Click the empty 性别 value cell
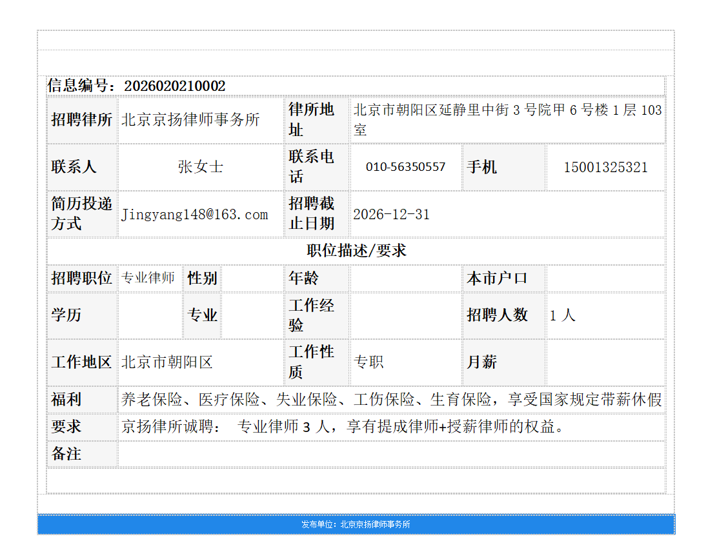Image resolution: width=706 pixels, height=559 pixels. 252,278
